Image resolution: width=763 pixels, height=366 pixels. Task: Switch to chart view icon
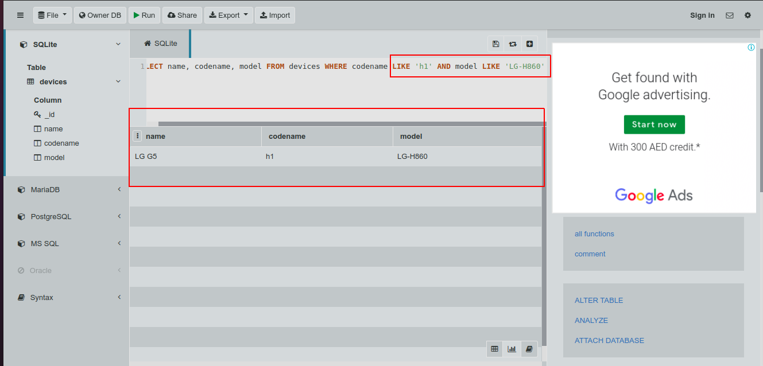pyautogui.click(x=512, y=349)
